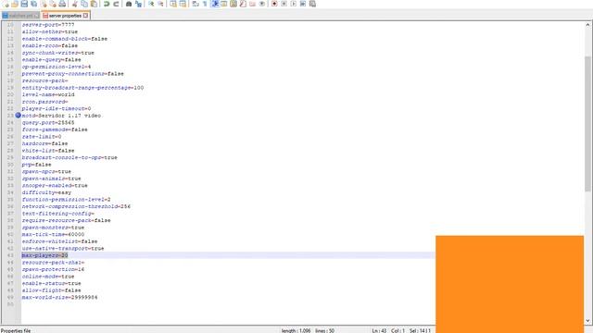Open user defined language icon
The height and width of the screenshot is (333, 593).
tap(224, 4)
